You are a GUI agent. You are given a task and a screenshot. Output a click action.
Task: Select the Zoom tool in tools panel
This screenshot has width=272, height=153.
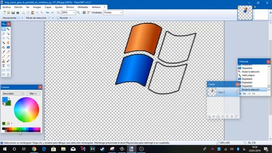[8, 38]
